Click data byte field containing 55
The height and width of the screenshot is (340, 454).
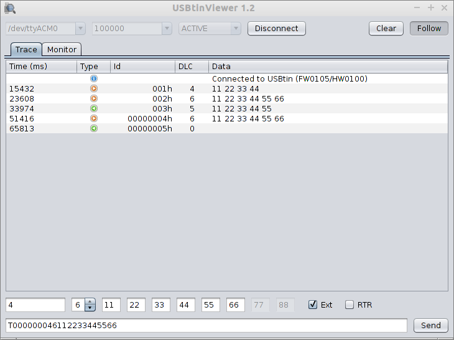(211, 305)
